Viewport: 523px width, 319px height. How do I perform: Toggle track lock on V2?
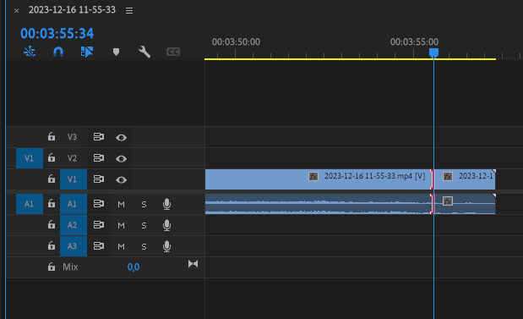click(52, 157)
